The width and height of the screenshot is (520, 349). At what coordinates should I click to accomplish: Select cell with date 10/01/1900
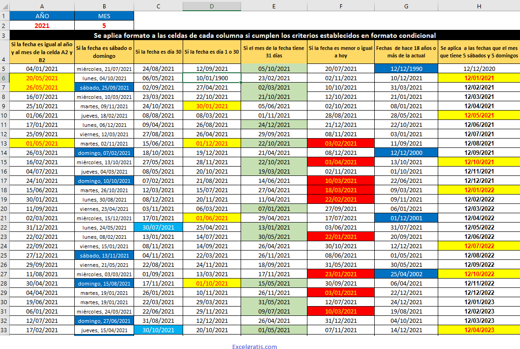point(212,78)
